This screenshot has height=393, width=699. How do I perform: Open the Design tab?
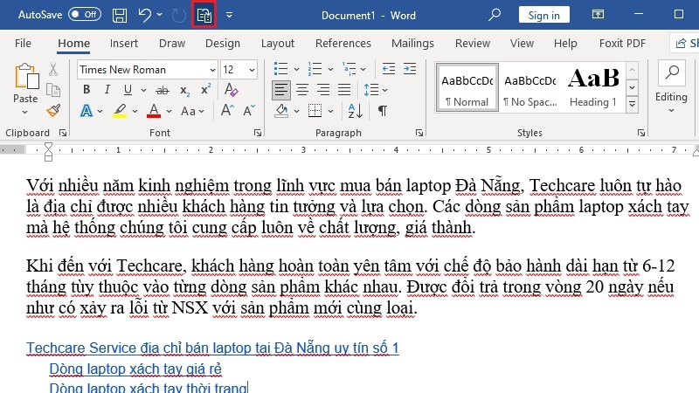pyautogui.click(x=223, y=43)
